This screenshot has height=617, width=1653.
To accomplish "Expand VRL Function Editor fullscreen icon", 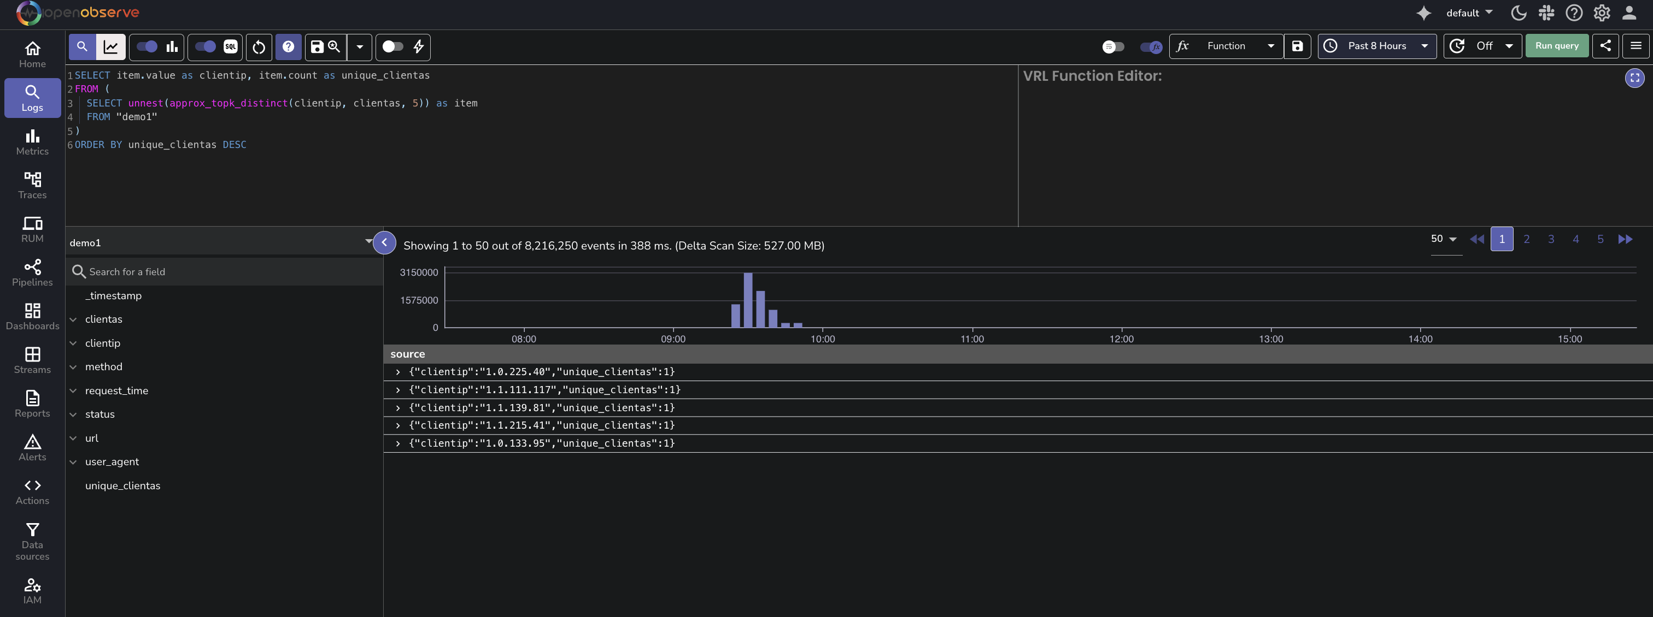I will coord(1634,78).
